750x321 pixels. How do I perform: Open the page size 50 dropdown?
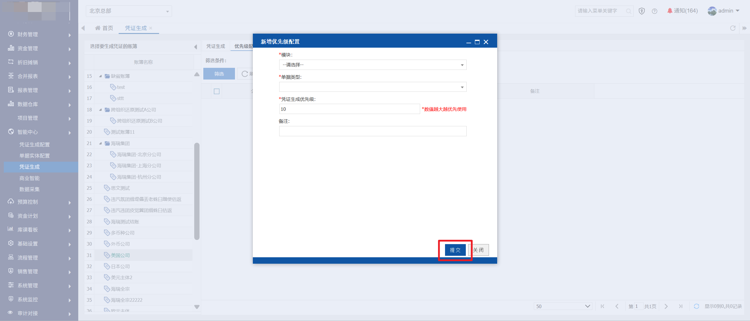pyautogui.click(x=563, y=306)
